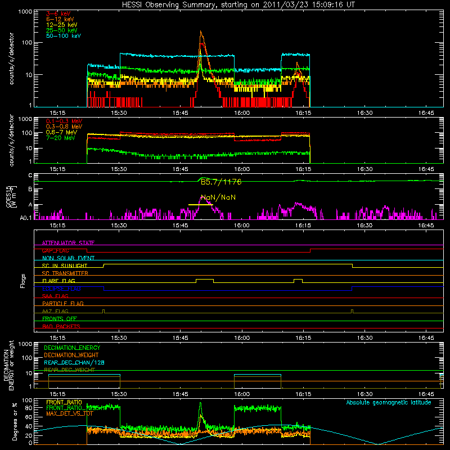Click the orange MAX_DET_VS_TOT legend label
The height and width of the screenshot is (450, 450).
pos(70,413)
